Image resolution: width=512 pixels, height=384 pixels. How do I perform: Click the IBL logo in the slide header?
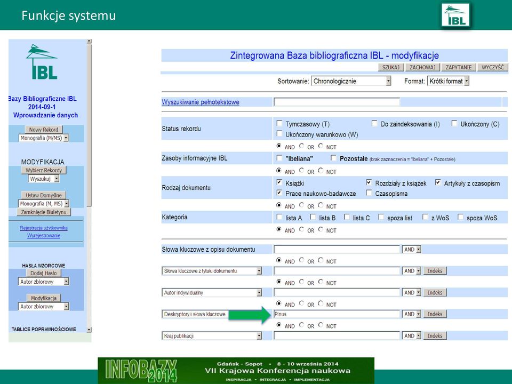click(456, 15)
